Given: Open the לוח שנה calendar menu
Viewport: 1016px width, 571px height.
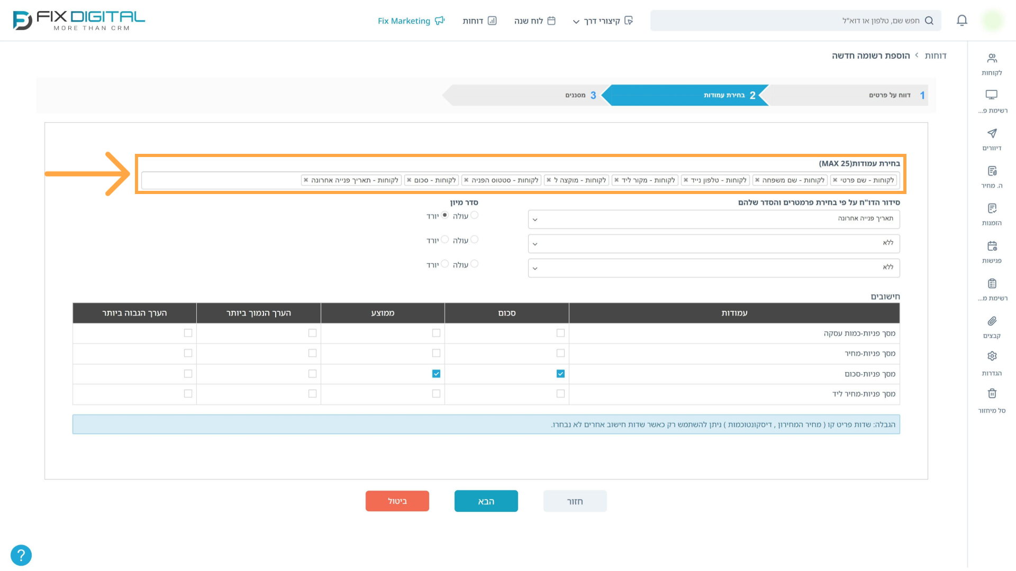Looking at the screenshot, I should (x=534, y=21).
